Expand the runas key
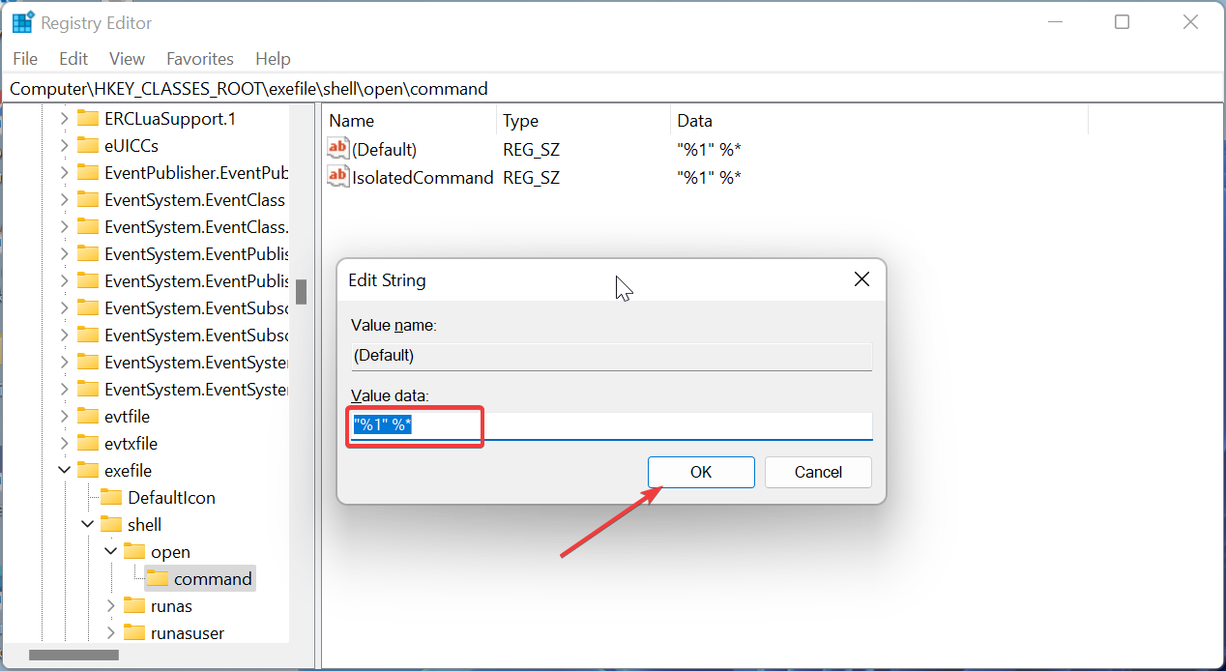This screenshot has height=671, width=1226. (110, 605)
